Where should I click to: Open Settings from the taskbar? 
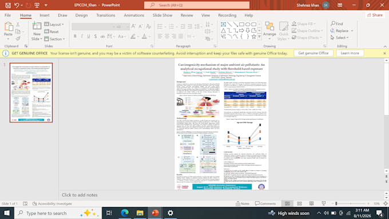[170, 213]
